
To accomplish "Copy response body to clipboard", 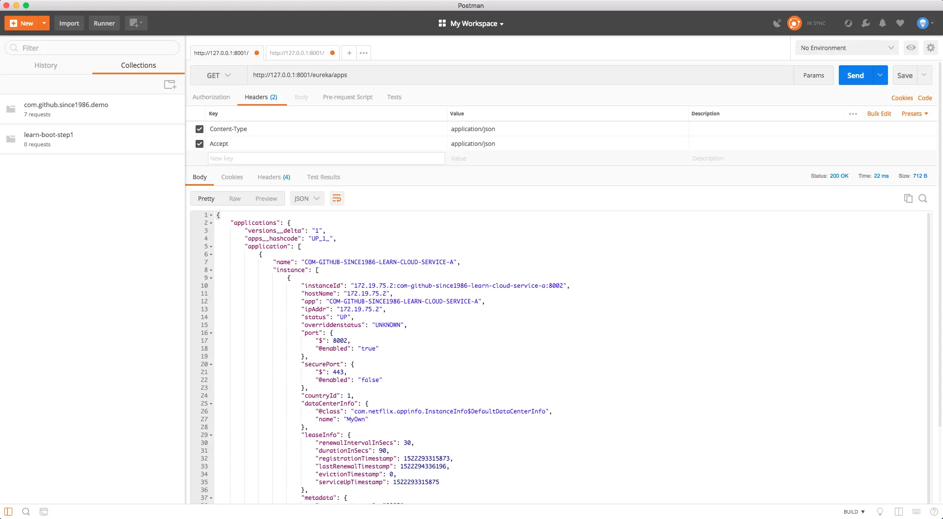I will click(908, 198).
